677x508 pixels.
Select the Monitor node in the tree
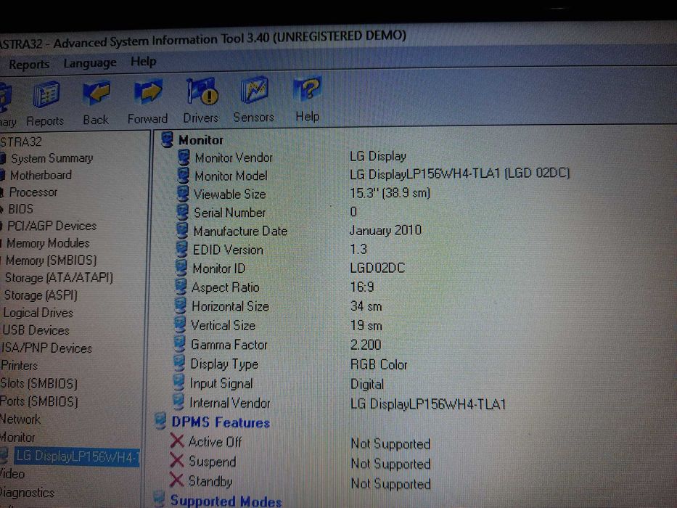(x=17, y=438)
